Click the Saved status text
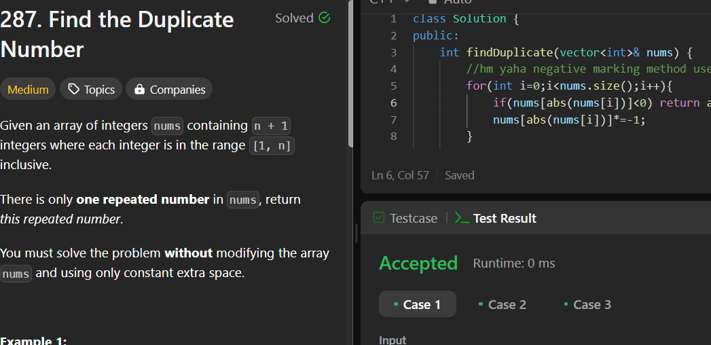Screen dimensions: 711x345 click(459, 175)
